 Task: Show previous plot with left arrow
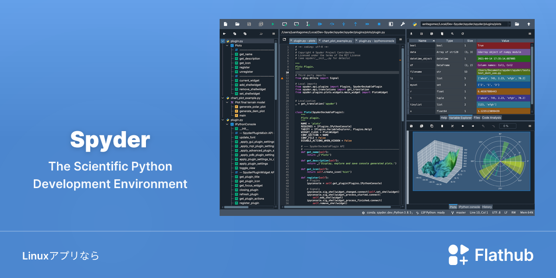click(x=462, y=126)
